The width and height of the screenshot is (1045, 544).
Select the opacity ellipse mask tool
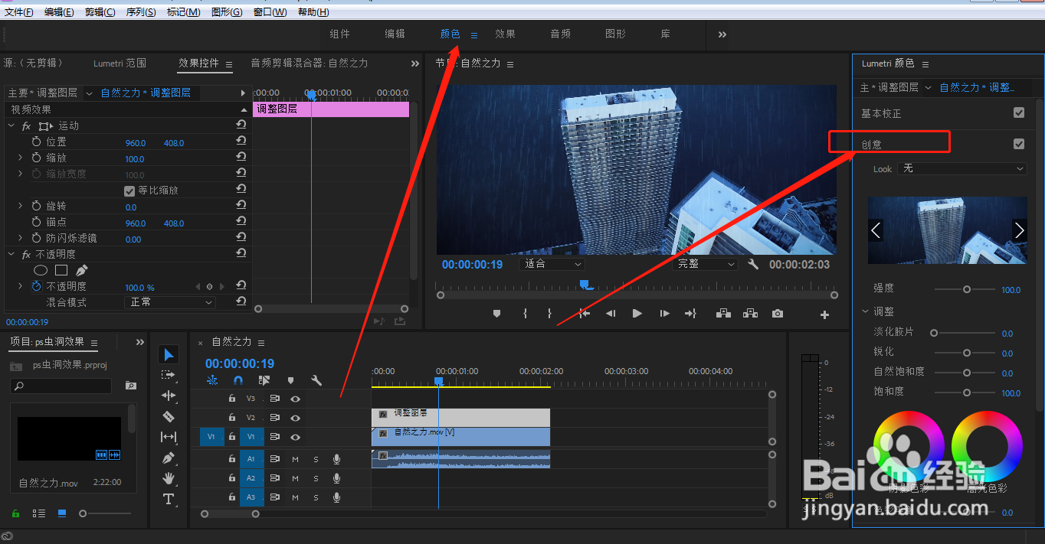41,270
